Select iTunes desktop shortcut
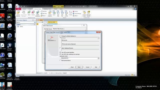The image size is (160, 90). [9, 26]
